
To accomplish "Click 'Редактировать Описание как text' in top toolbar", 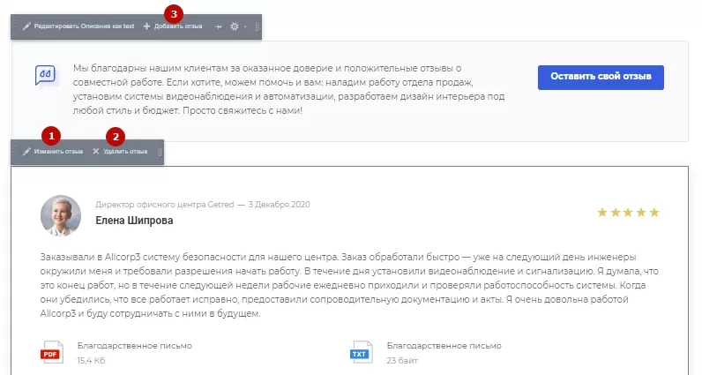I will tap(78, 26).
